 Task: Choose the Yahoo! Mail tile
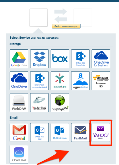coord(101,133)
